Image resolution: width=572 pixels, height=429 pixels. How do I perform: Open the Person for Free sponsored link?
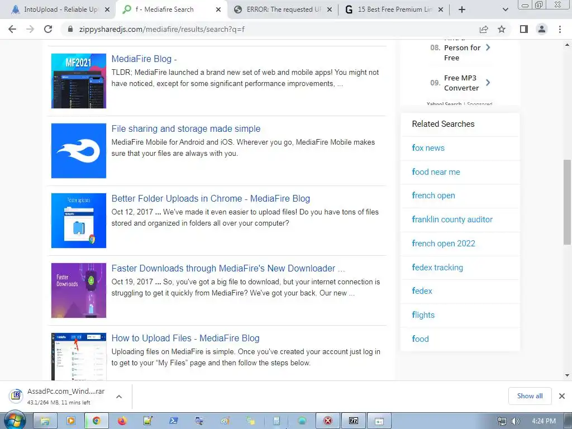click(462, 50)
